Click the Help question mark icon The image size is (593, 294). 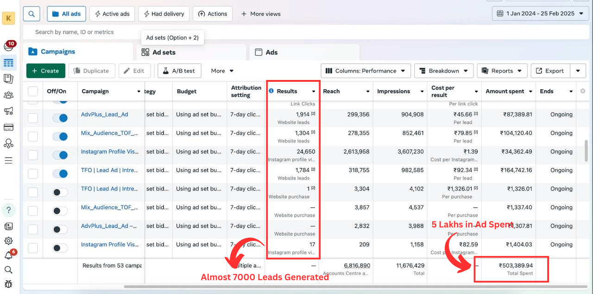[x=8, y=210]
